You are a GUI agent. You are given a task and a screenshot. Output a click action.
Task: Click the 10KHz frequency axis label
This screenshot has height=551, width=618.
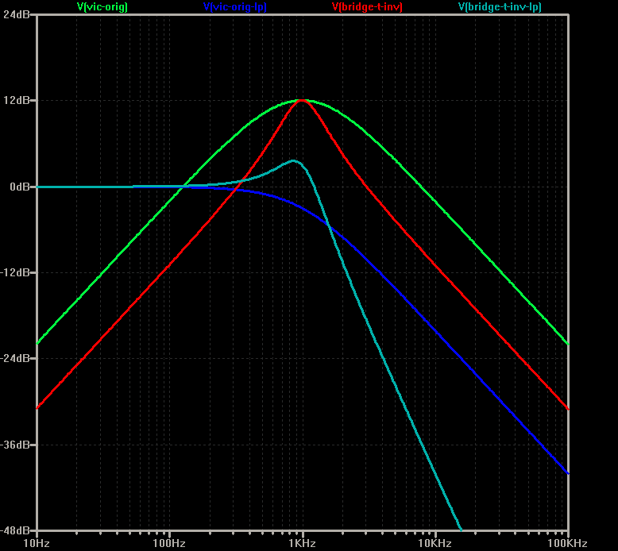(x=435, y=544)
